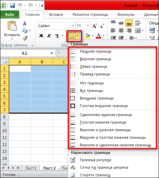Open underline style dropdown arrow
Viewport: 159px width, 178px height.
click(x=62, y=36)
